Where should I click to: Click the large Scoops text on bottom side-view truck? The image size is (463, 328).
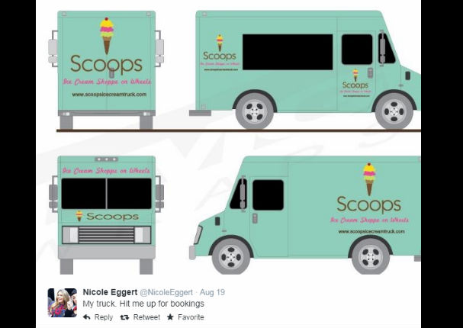coord(369,205)
